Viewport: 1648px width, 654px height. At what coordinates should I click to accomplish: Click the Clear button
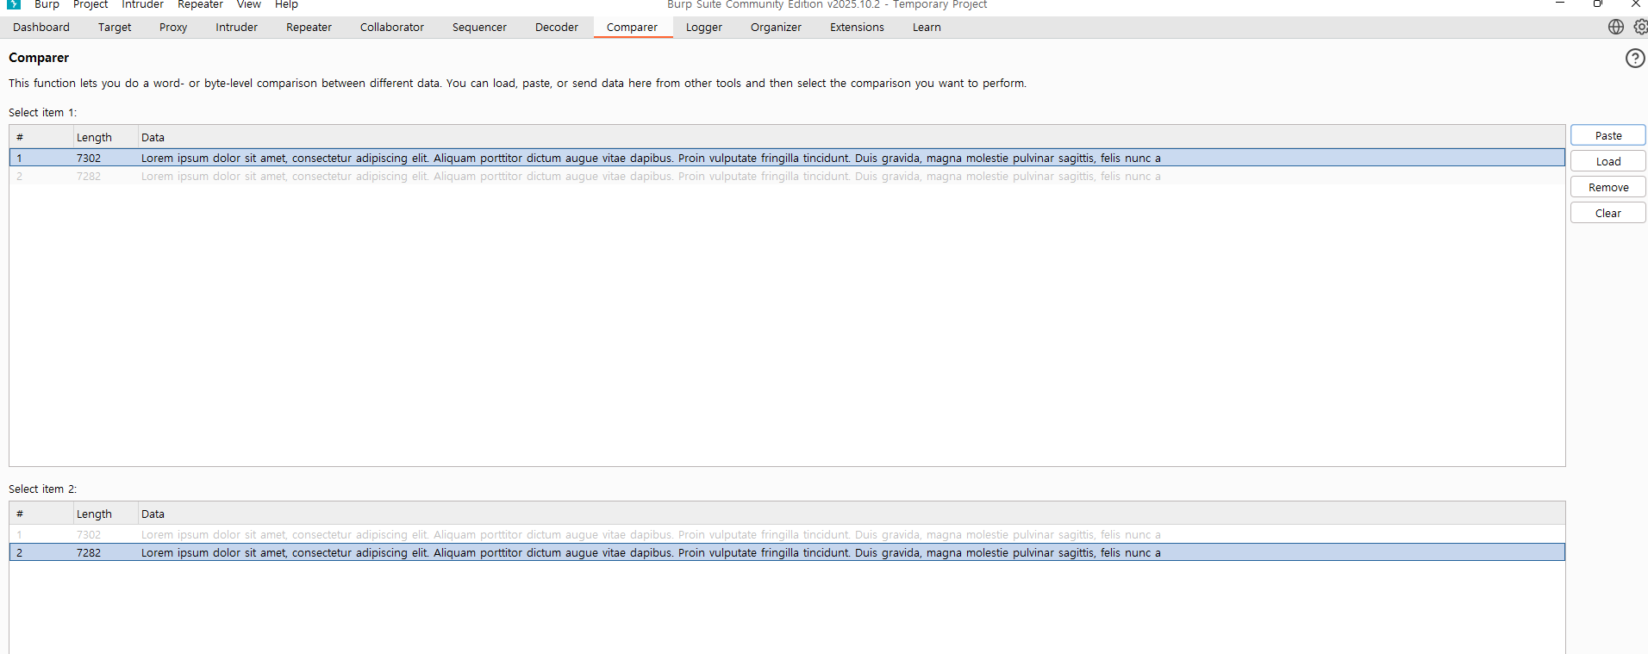click(x=1607, y=213)
